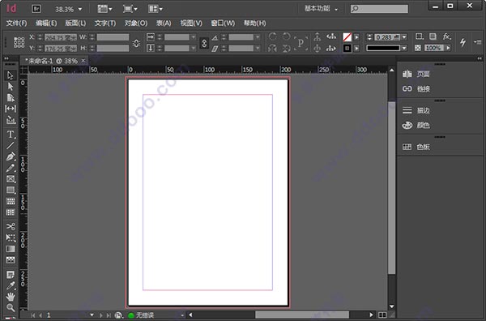The image size is (486, 321).
Task: Click the search field in application bar
Action: pyautogui.click(x=379, y=9)
